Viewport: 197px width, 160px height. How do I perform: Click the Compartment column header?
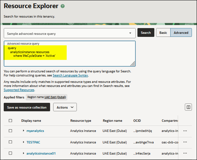pyautogui.click(x=170, y=121)
